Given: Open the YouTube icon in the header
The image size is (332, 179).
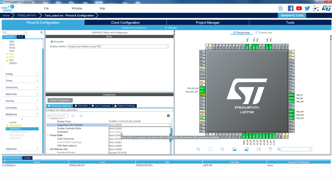Looking at the screenshot, I should coord(299,8).
